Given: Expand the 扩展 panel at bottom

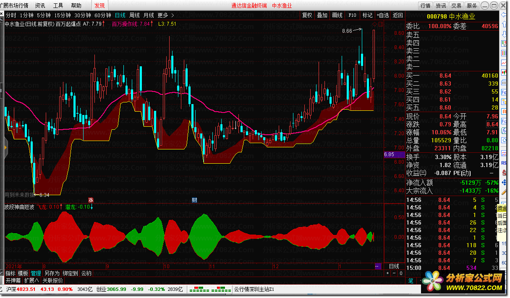Looking at the screenshot, I should pyautogui.click(x=31, y=280).
